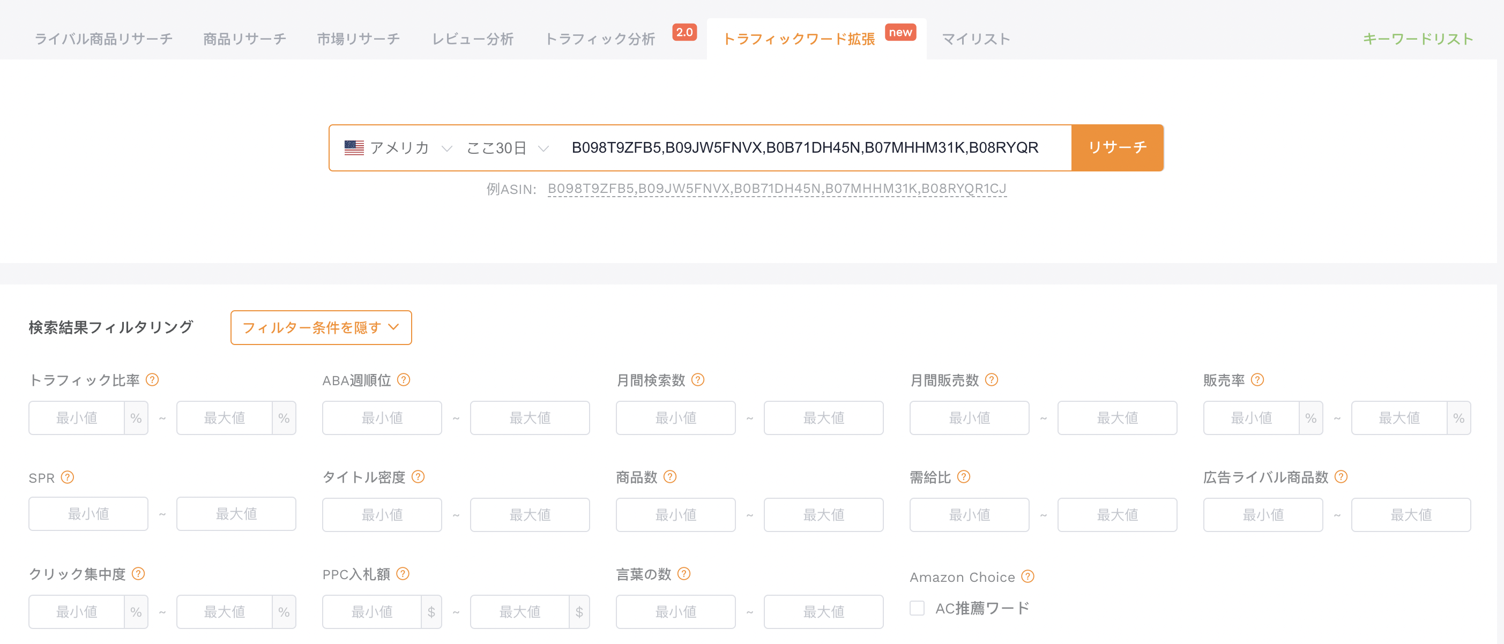Open help icon for 月間販売数
Screen dimensions: 1504x644
tap(992, 379)
